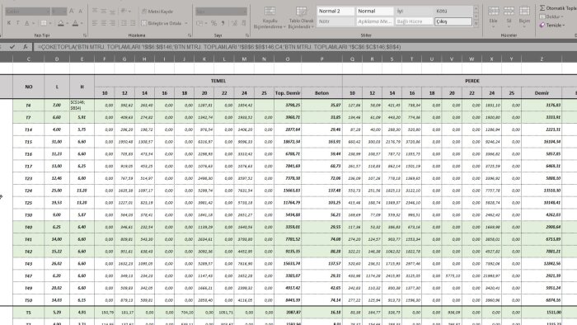The width and height of the screenshot is (577, 325).
Task: Align text to middle of cell
Action: pos(104,12)
